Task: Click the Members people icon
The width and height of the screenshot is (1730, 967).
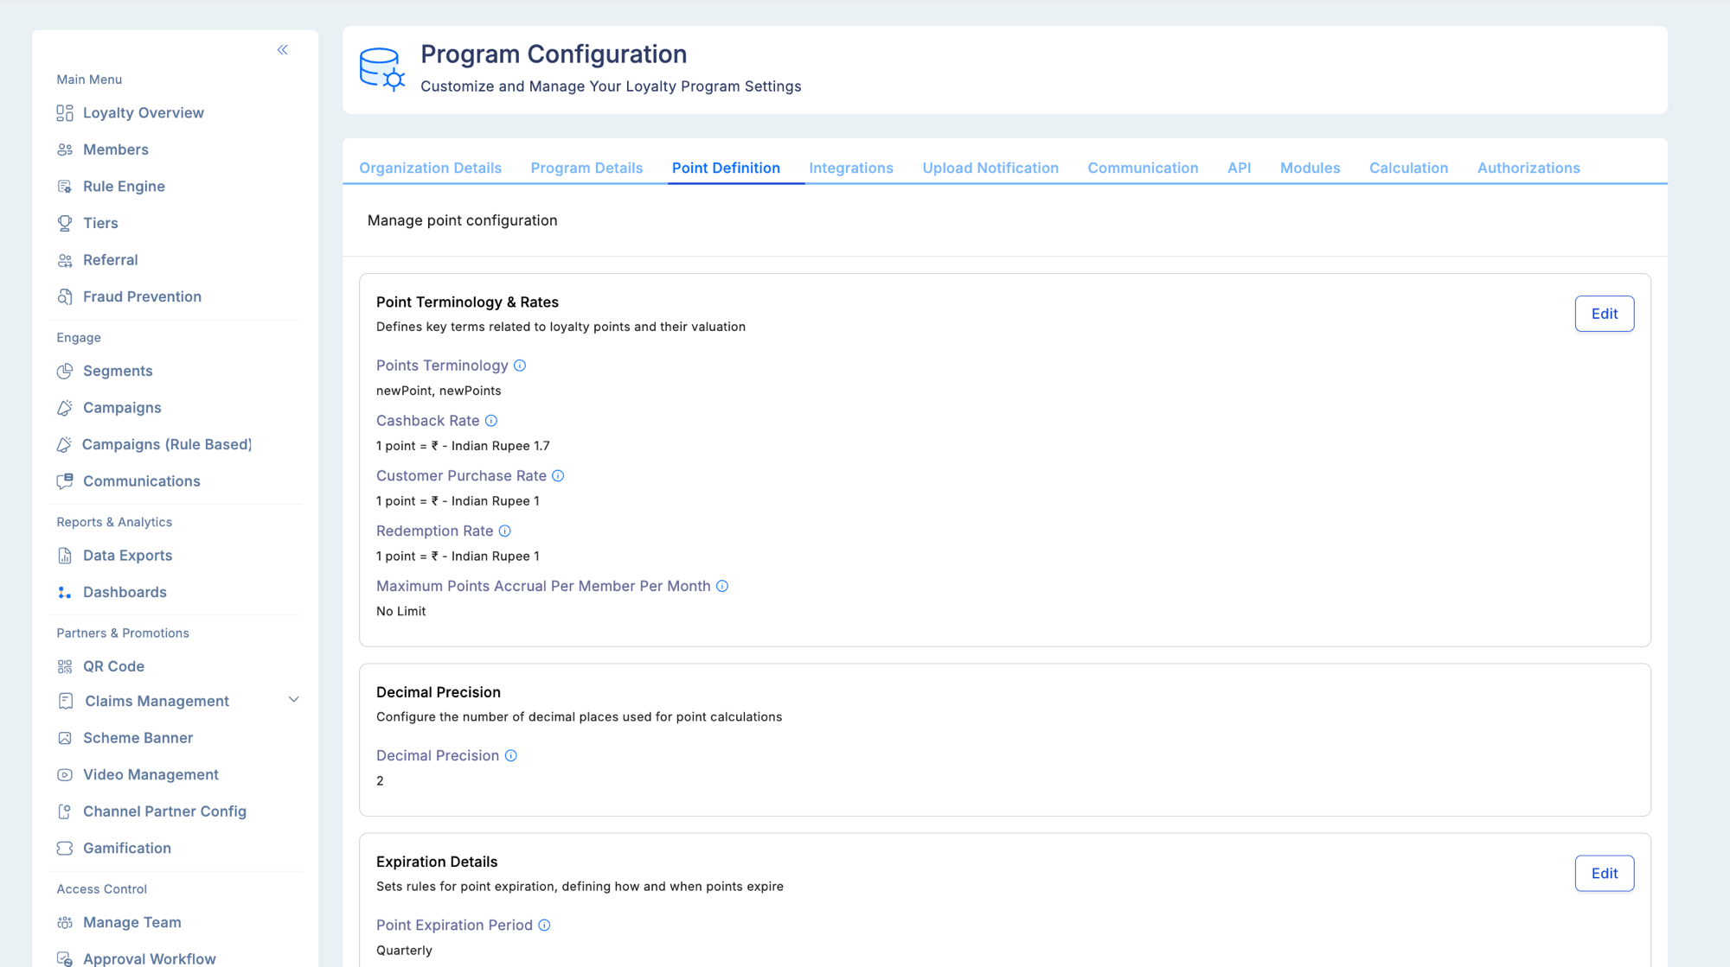Action: point(65,150)
